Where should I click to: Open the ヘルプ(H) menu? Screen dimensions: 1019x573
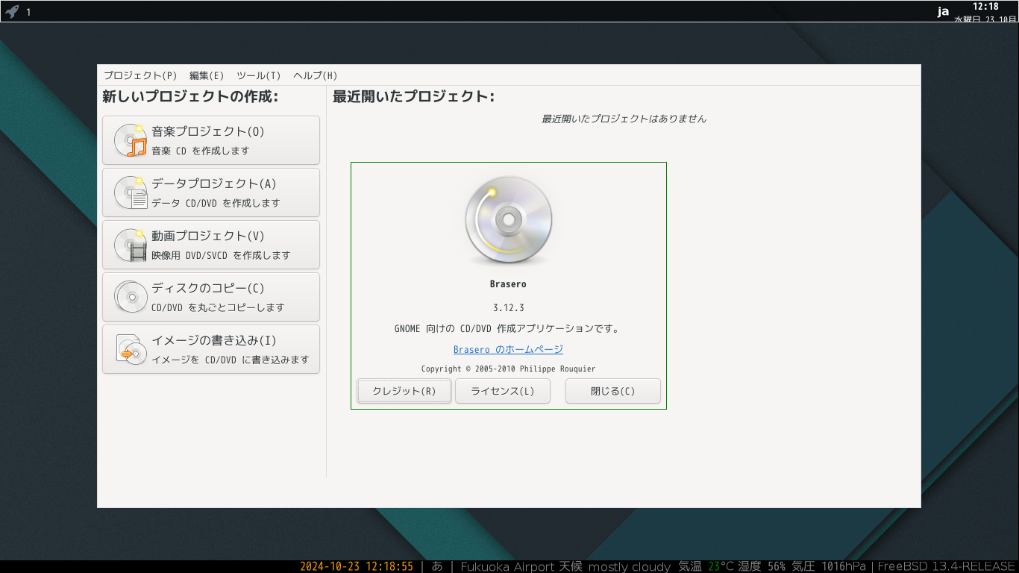pyautogui.click(x=316, y=75)
